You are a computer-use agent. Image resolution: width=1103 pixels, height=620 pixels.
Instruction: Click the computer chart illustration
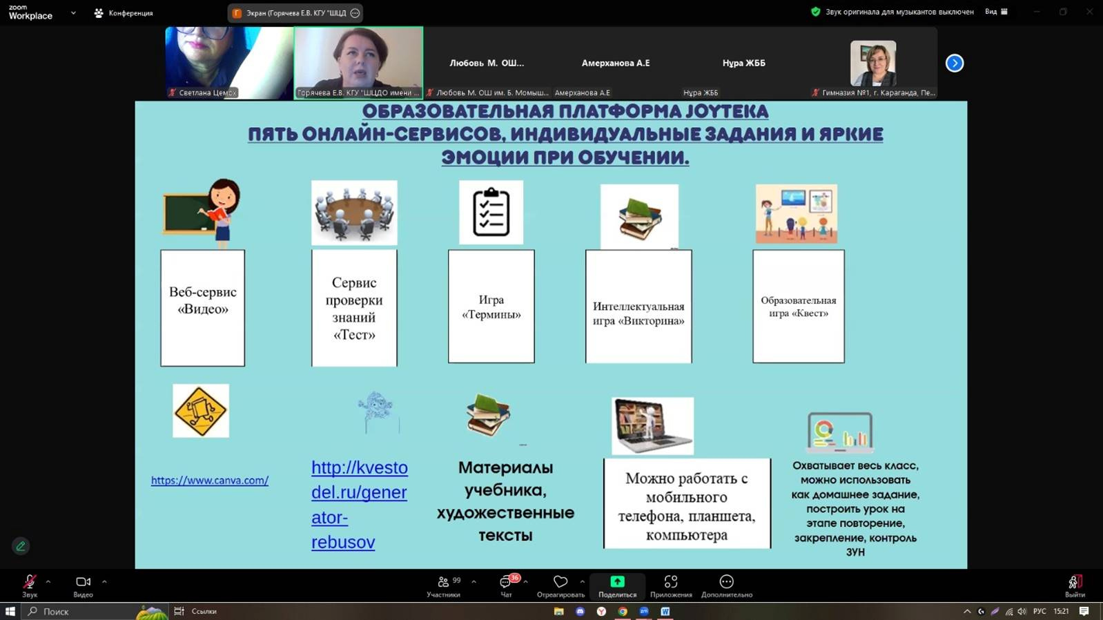(840, 432)
